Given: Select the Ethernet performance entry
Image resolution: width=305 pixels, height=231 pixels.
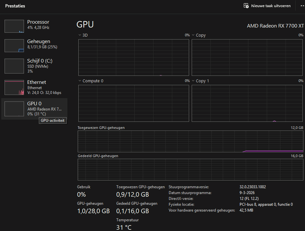Looking at the screenshot, I should click(x=34, y=87).
